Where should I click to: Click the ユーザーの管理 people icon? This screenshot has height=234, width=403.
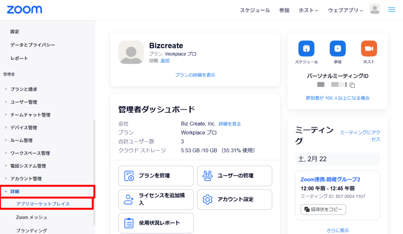tap(207, 176)
